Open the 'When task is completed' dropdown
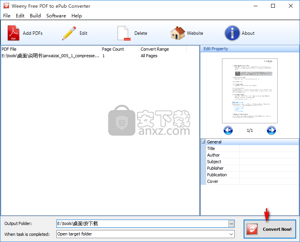The width and height of the screenshot is (300, 242). [146, 234]
